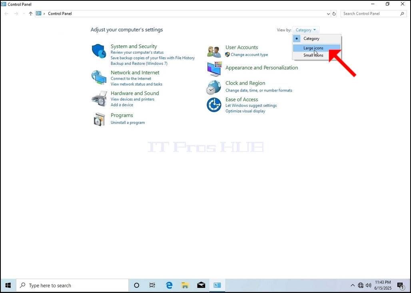Select Small icons in View by menu

pos(317,55)
